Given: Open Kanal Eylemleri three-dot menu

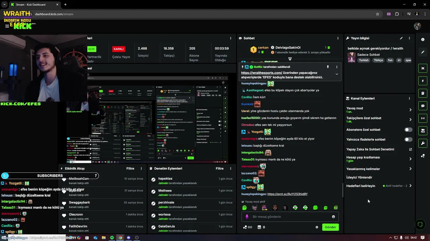Looking at the screenshot, I should 409,98.
